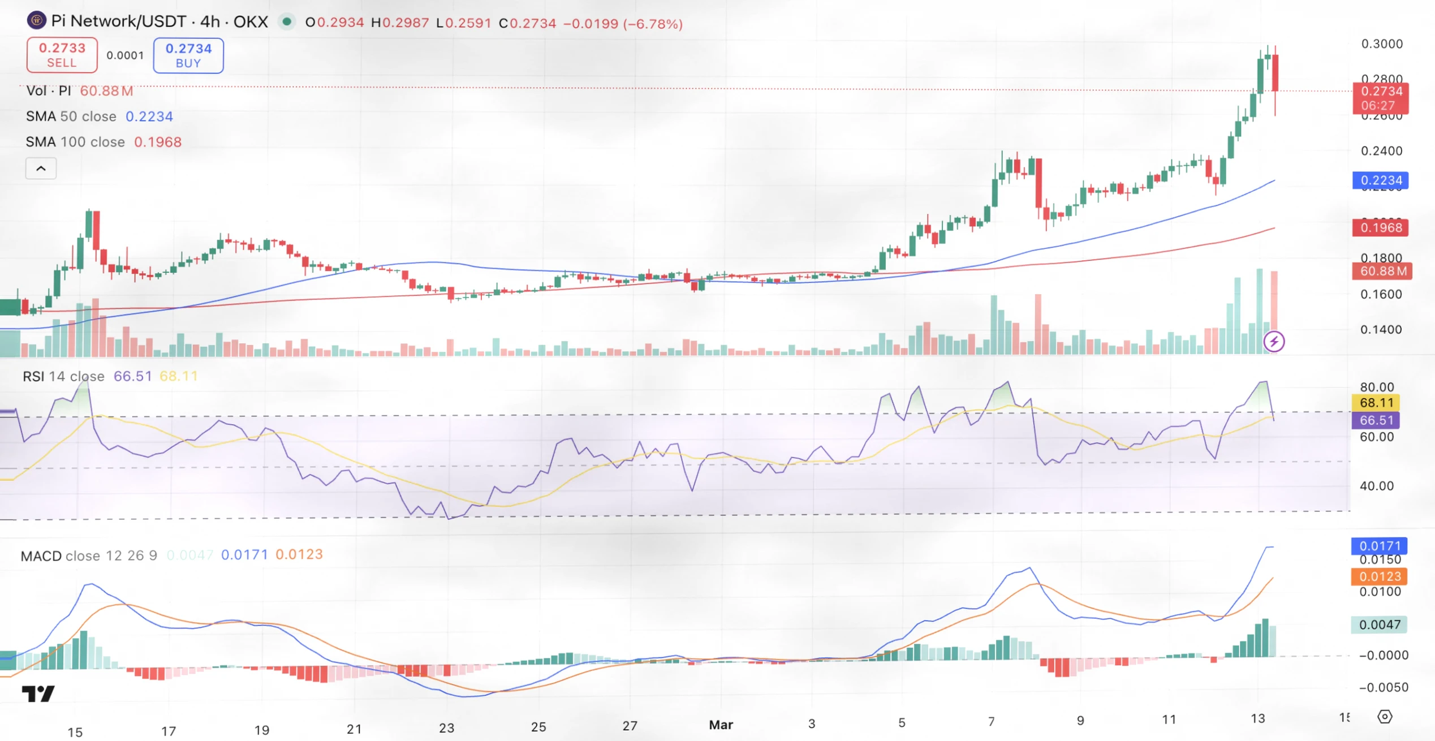
Task: Select the close value C0.2734 in header
Action: tap(528, 23)
